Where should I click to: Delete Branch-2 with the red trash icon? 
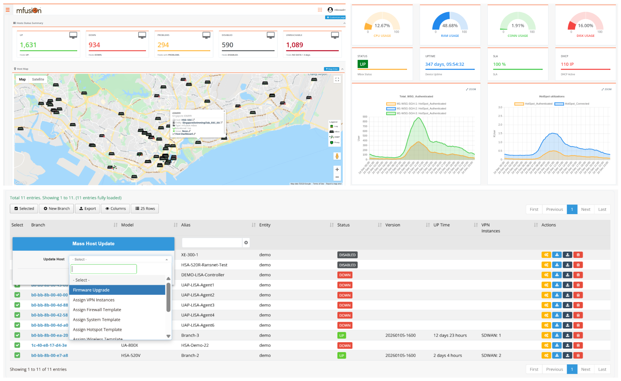tap(578, 355)
